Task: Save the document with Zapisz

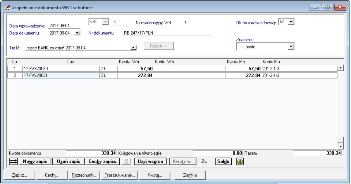Action: (x=19, y=175)
